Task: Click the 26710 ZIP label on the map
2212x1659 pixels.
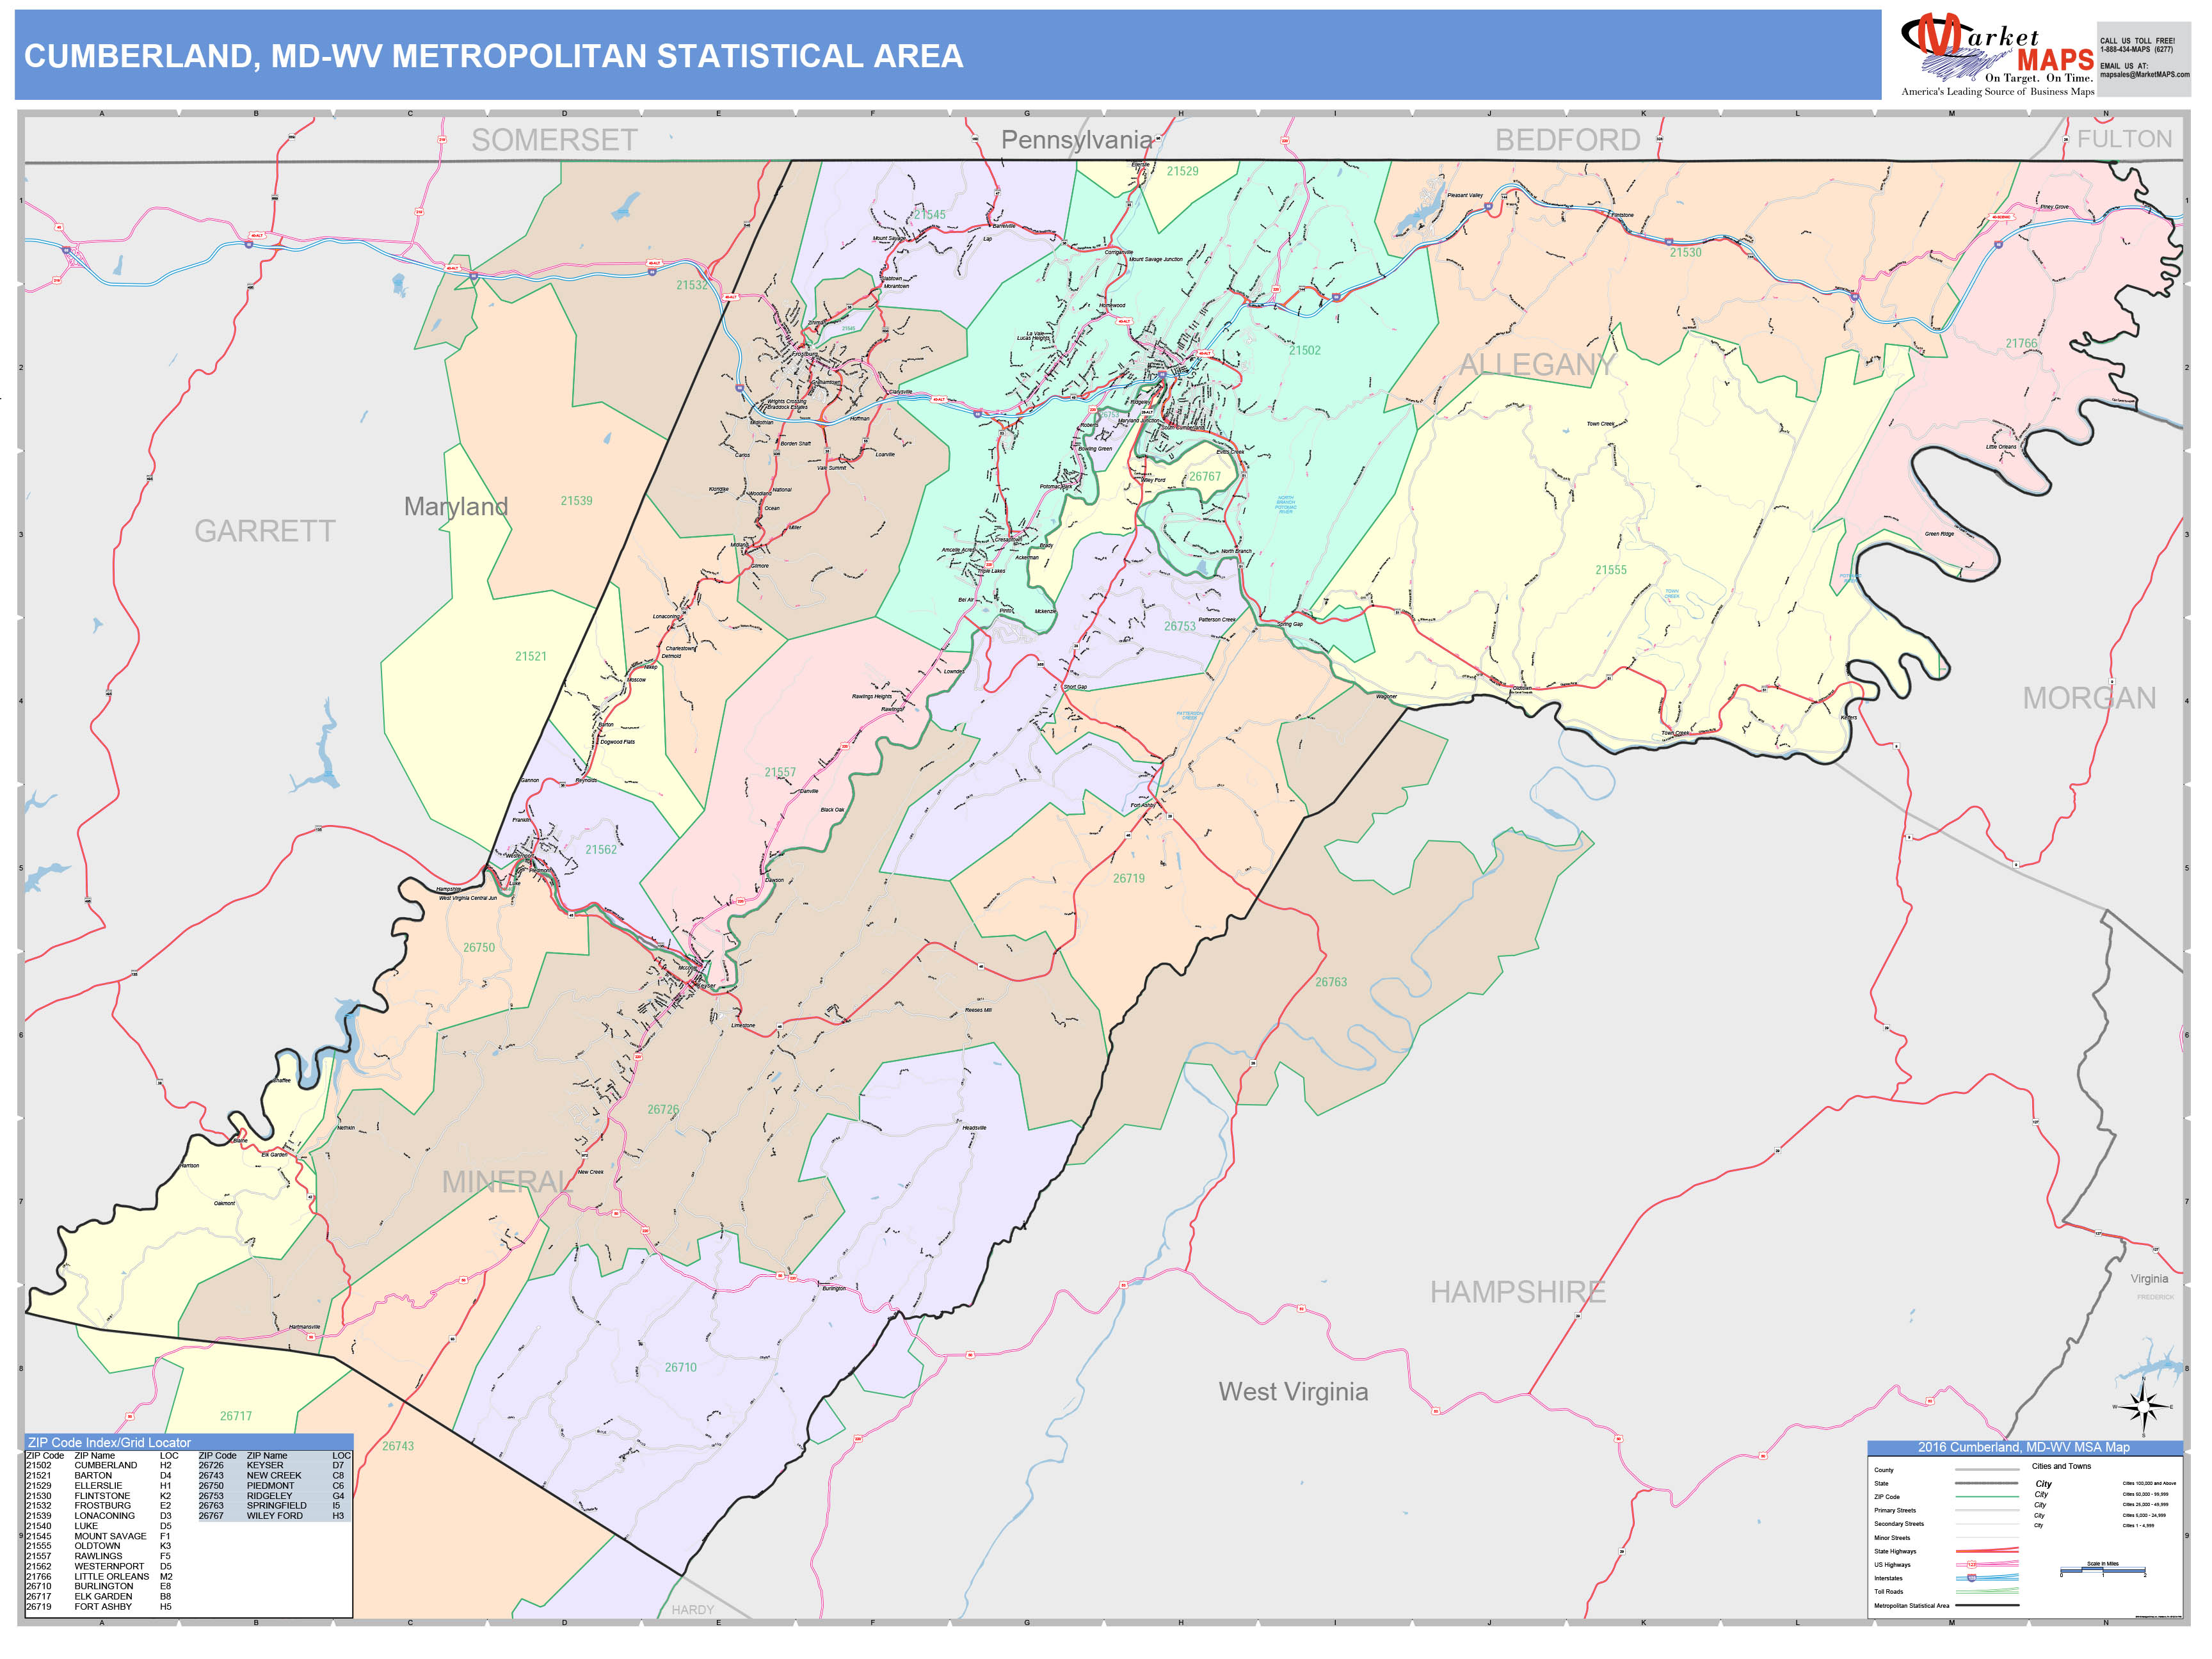Action: tap(681, 1367)
